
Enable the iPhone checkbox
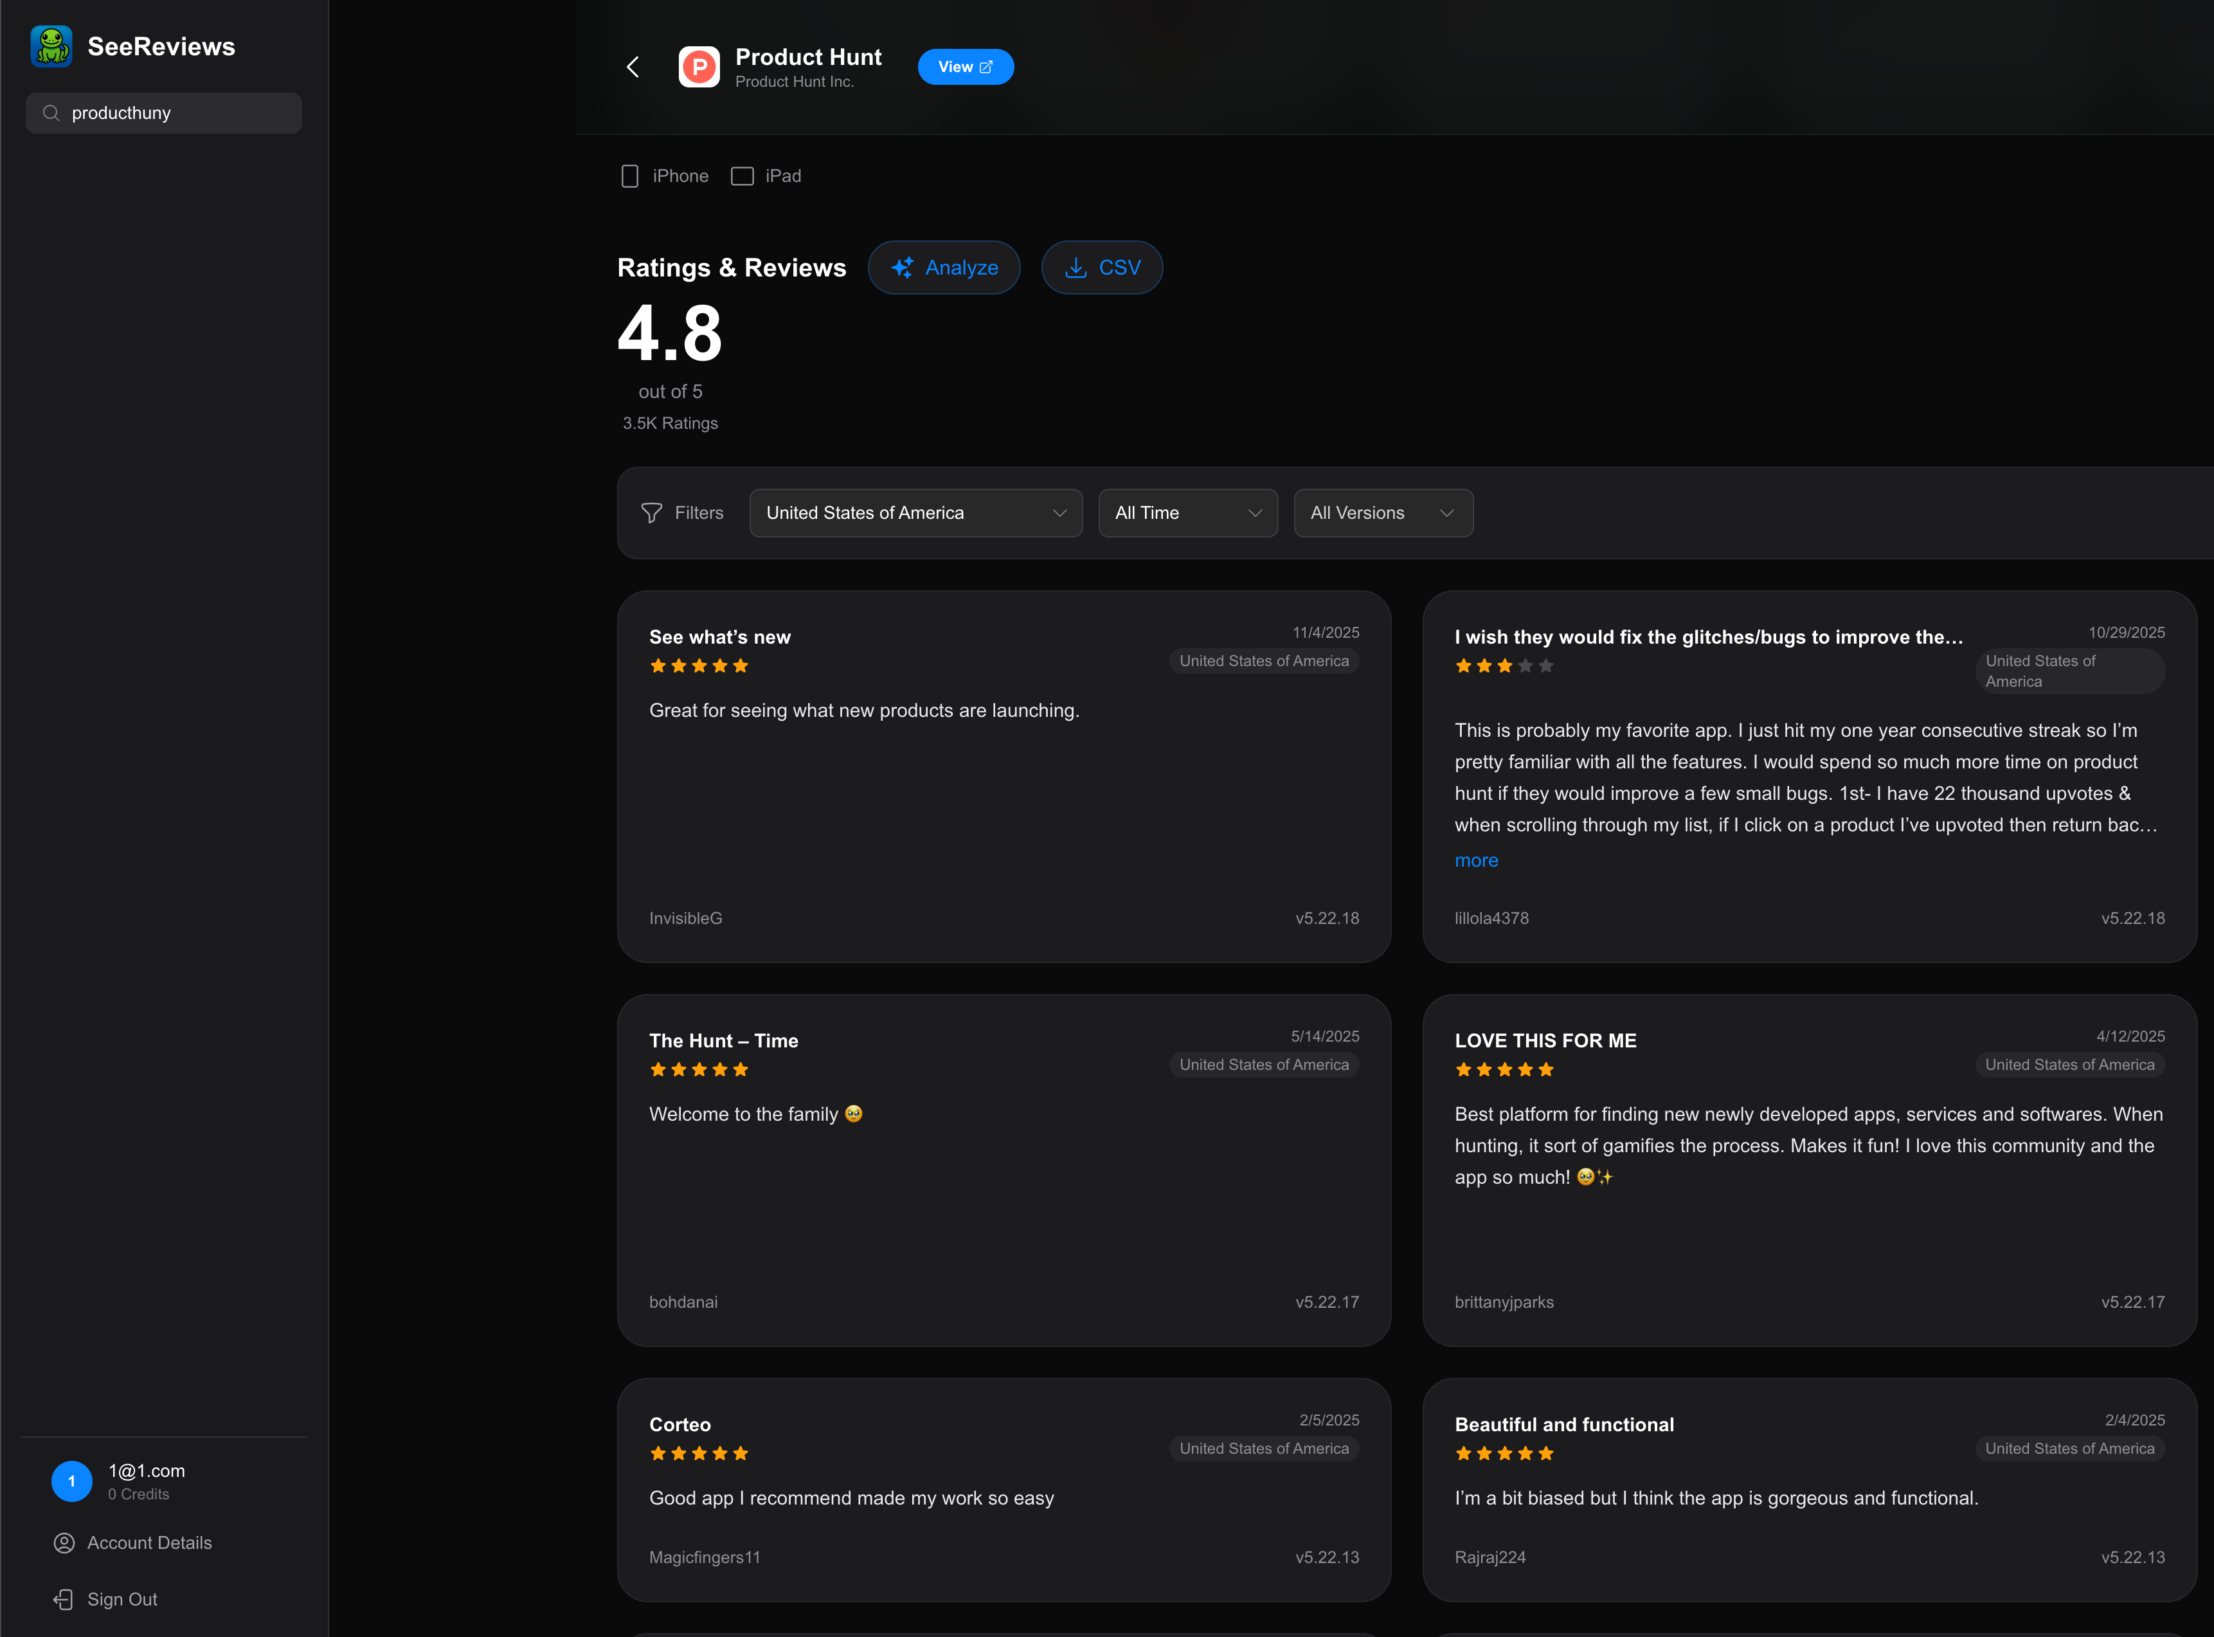(630, 176)
